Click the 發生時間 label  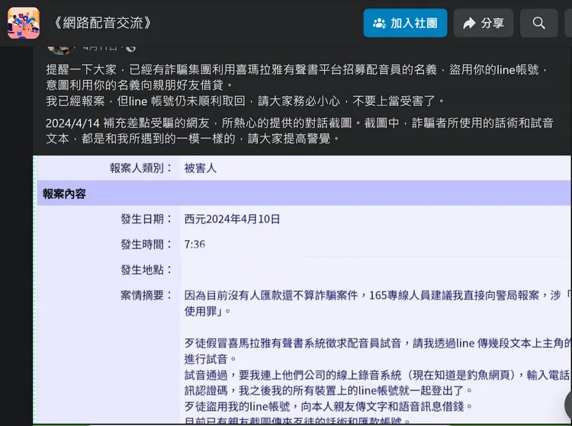coord(146,244)
